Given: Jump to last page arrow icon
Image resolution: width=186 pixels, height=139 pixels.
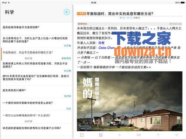Looking at the screenshot, I should point(176,135).
